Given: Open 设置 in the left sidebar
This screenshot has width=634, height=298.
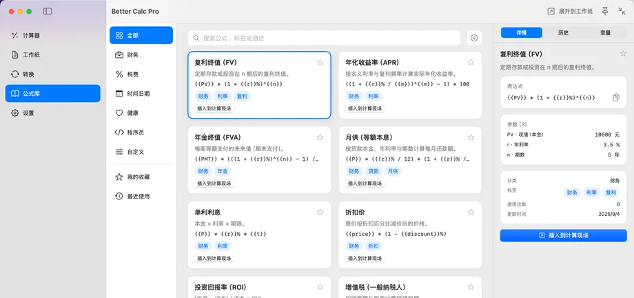Looking at the screenshot, I should point(52,113).
